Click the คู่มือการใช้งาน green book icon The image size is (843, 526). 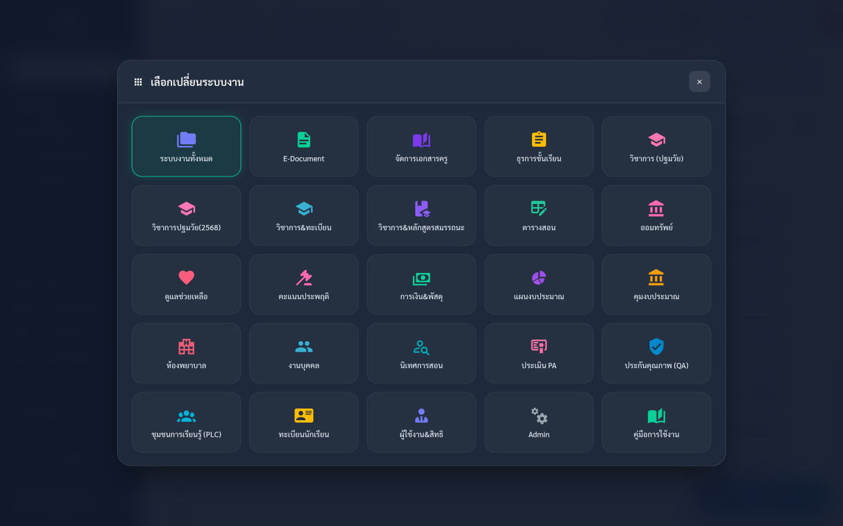pos(656,416)
